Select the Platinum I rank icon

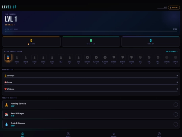point(87,57)
